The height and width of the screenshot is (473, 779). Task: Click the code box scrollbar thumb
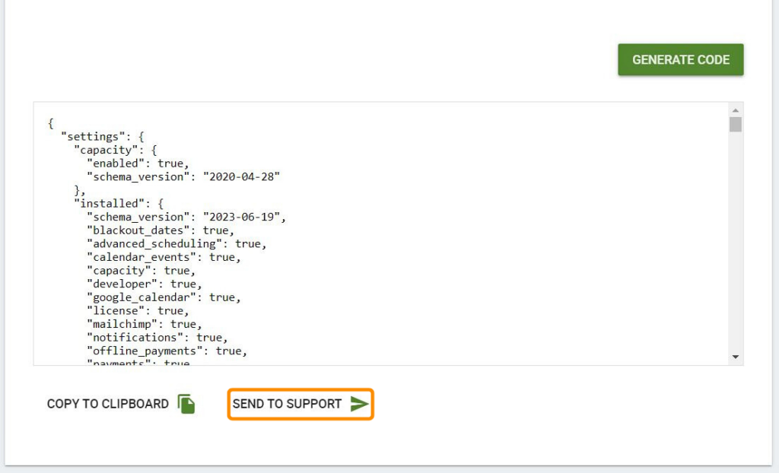pyautogui.click(x=736, y=124)
